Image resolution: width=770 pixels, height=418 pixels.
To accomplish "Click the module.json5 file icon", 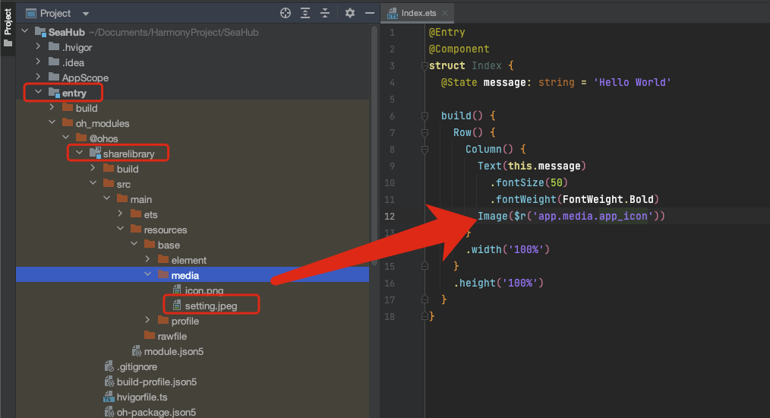I will click(x=137, y=351).
